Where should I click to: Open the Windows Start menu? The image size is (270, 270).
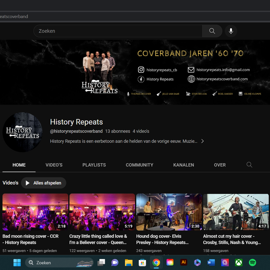[x=17, y=263]
